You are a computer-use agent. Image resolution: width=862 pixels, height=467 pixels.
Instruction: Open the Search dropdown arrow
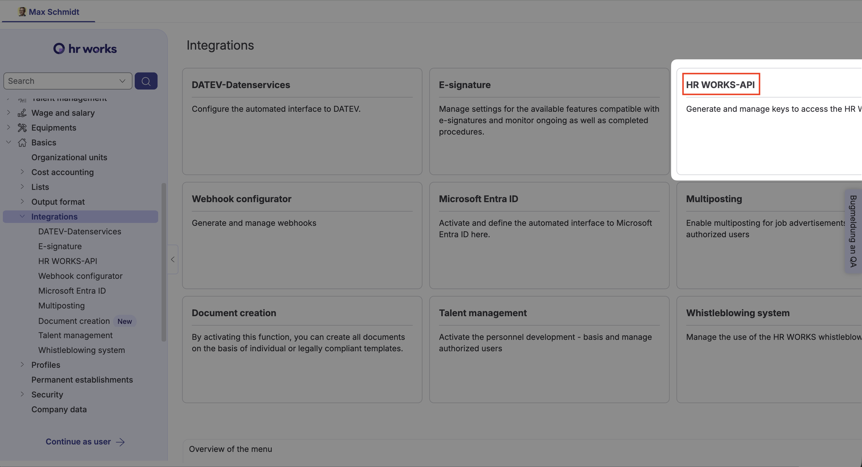click(x=122, y=81)
